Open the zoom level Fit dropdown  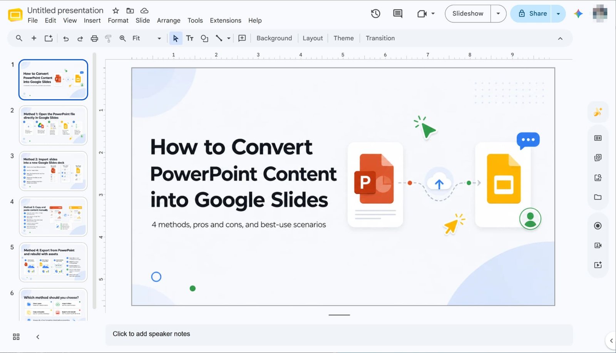click(x=147, y=38)
